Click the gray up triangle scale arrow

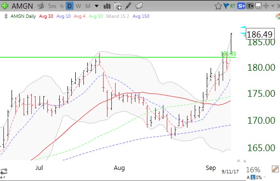[239, 161]
